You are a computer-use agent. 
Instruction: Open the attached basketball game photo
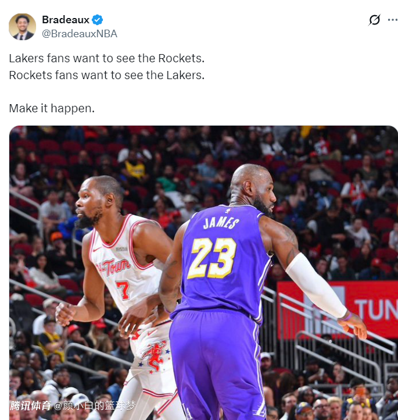(203, 273)
